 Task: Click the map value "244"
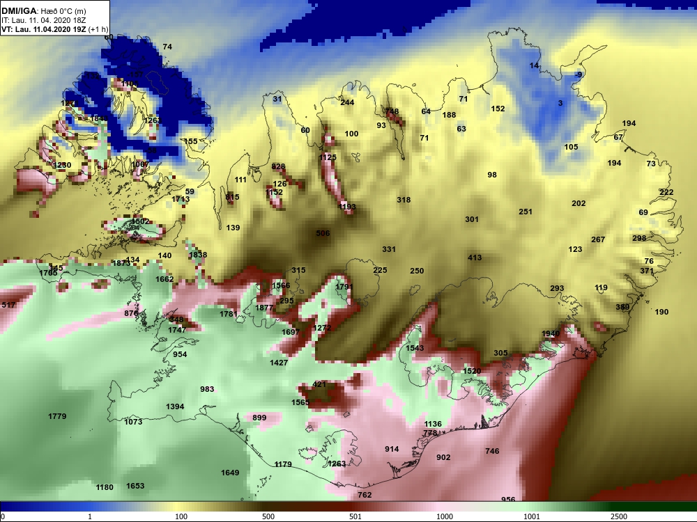click(347, 102)
